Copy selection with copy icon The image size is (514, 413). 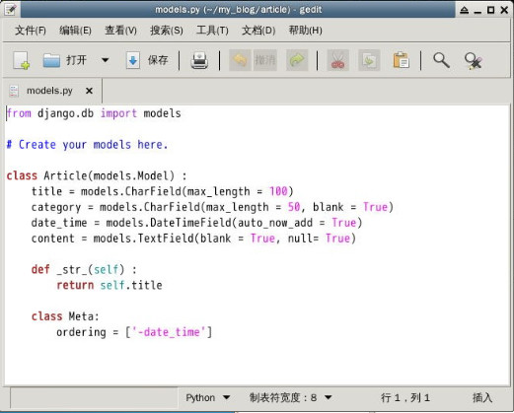point(369,60)
